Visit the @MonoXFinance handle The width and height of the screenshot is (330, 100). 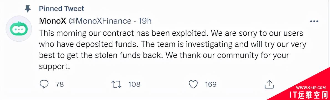pos(100,21)
